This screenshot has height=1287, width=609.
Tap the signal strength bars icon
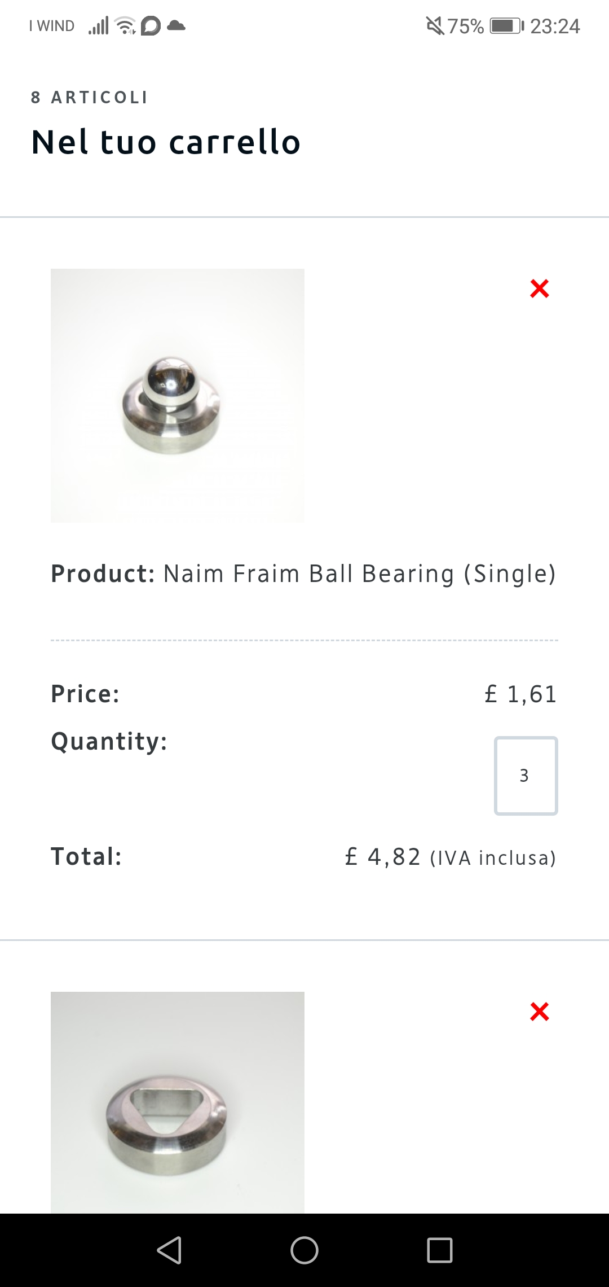98,25
